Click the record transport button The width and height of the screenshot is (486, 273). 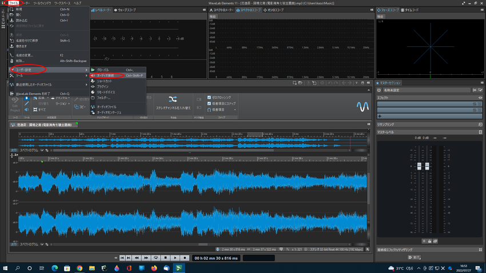[185, 258]
